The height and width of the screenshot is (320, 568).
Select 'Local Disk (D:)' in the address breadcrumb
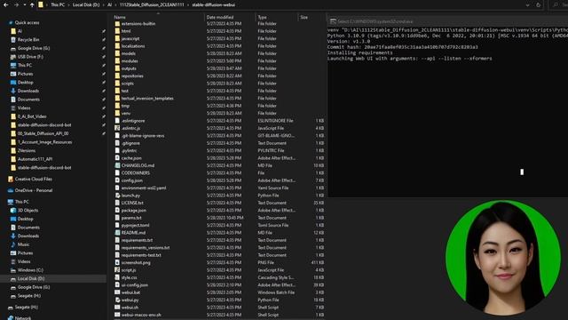[86, 5]
